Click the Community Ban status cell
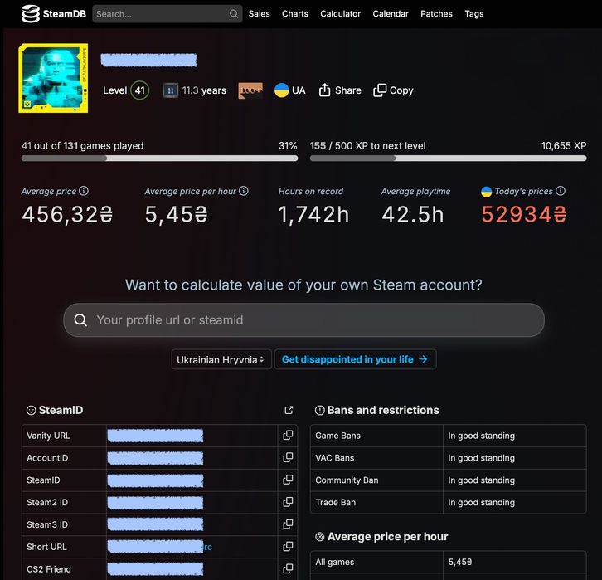Viewport: 602px width, 580px height. point(514,480)
